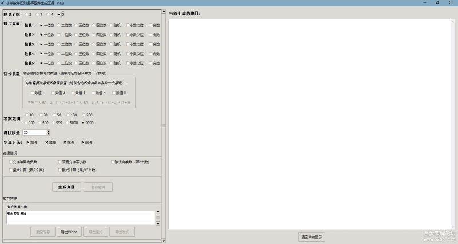Viewport: 458px width, 244px height.
Task: Set 数值1 to 随机
Action: coord(115,25)
